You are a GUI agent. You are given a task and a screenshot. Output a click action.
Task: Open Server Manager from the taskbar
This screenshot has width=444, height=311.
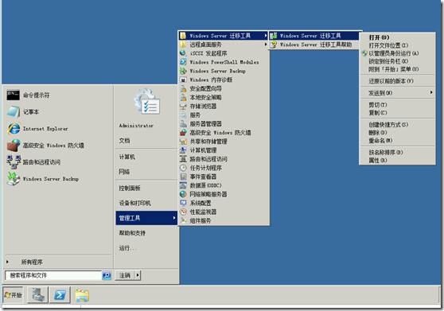tap(38, 295)
